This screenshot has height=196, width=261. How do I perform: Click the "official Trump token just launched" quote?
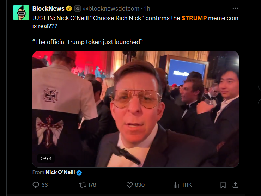tap(87, 42)
